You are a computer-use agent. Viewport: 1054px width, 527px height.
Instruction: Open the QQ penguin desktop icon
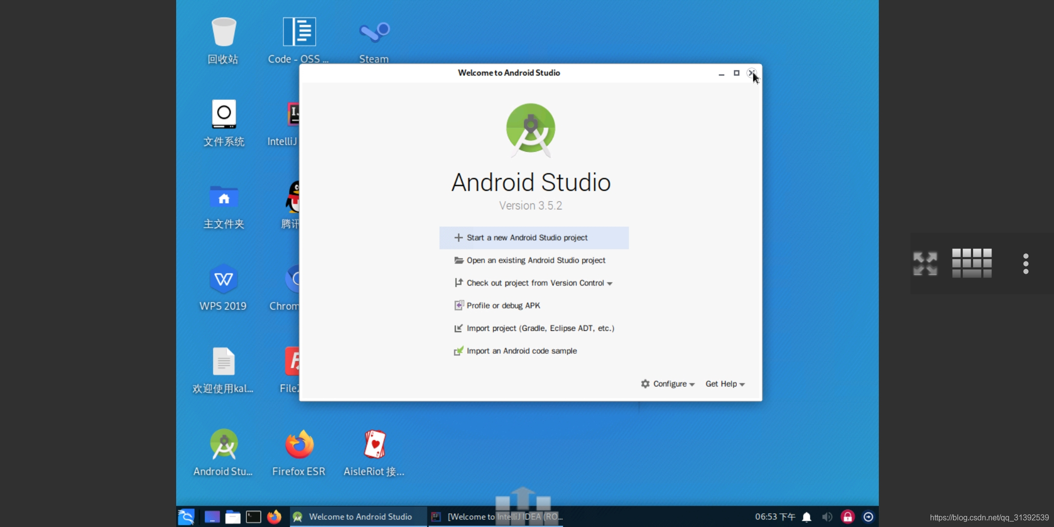point(293,197)
